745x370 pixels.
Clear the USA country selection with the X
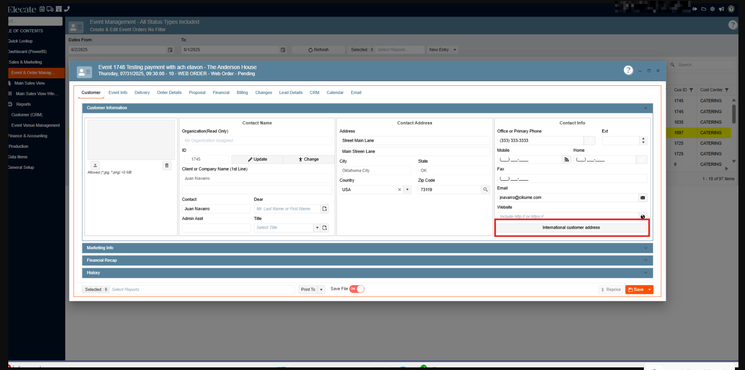(x=399, y=190)
